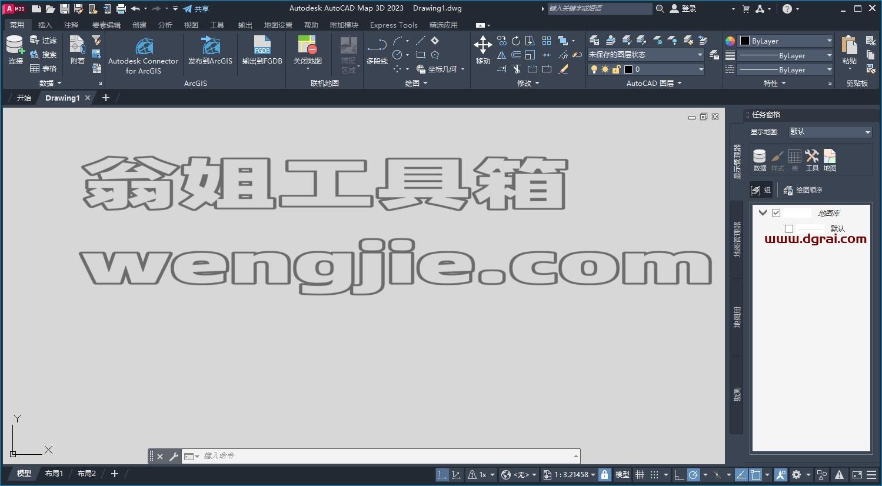Viewport: 882px width, 486px height.
Task: Open the 附着 attach tool
Action: [77, 49]
